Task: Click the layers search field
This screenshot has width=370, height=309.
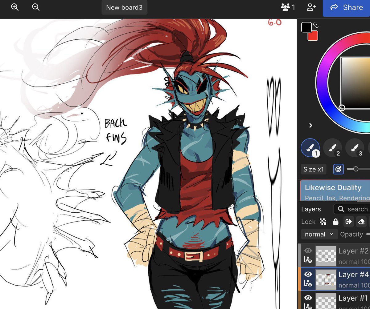Action: point(352,209)
